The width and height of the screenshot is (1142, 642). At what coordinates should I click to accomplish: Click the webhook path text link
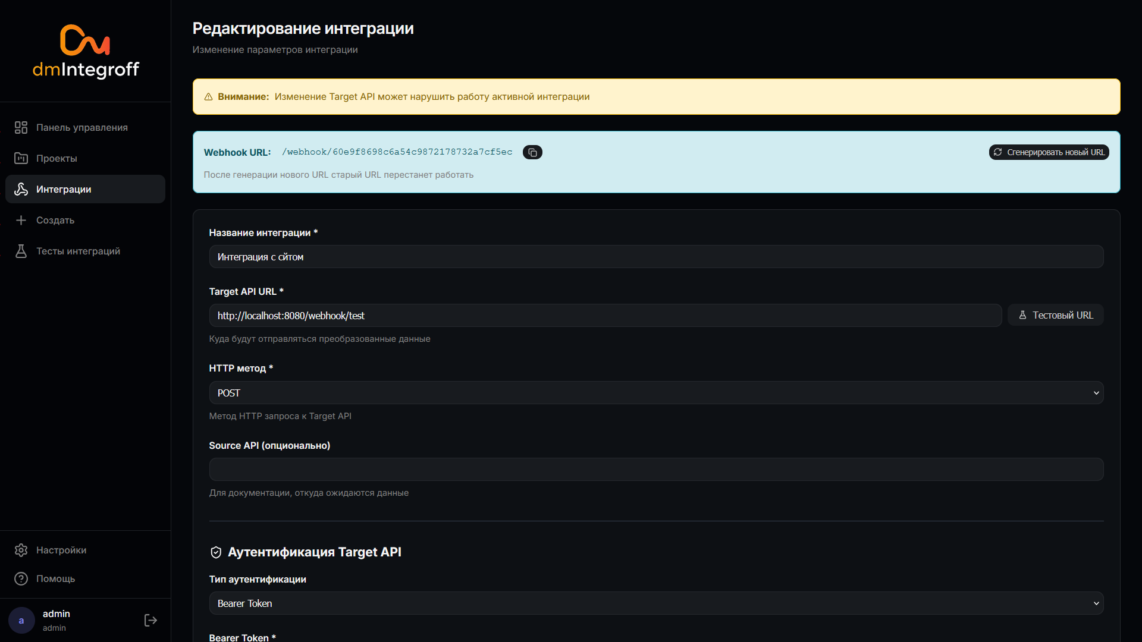[x=397, y=152]
